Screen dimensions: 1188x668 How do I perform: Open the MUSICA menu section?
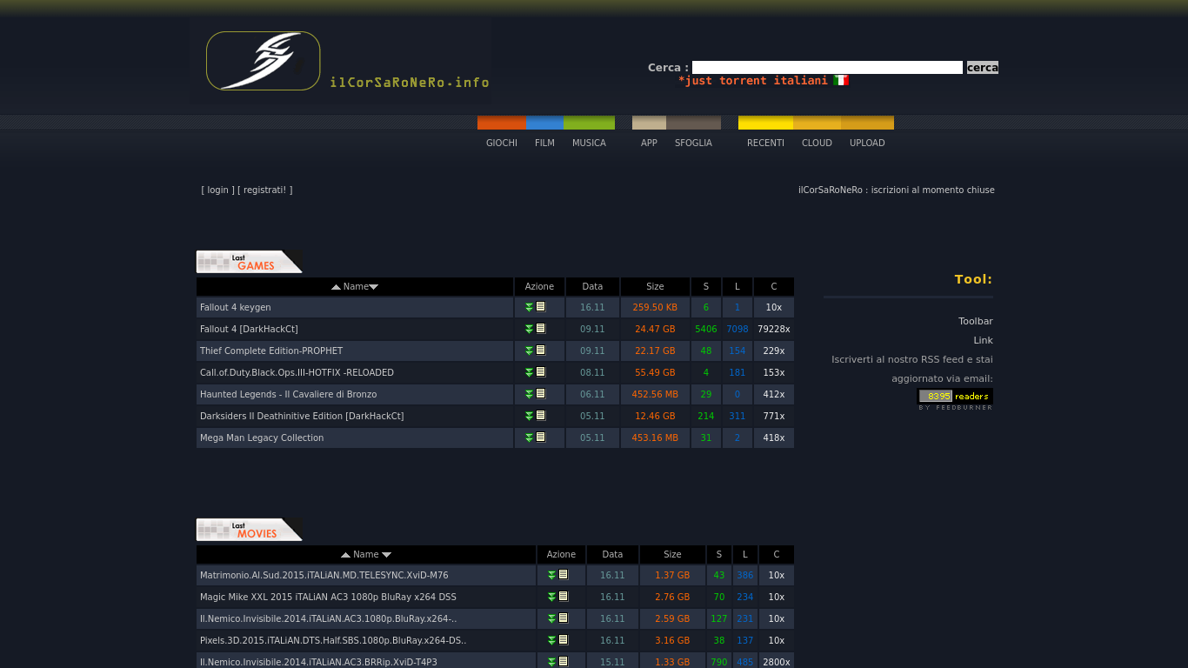[589, 143]
